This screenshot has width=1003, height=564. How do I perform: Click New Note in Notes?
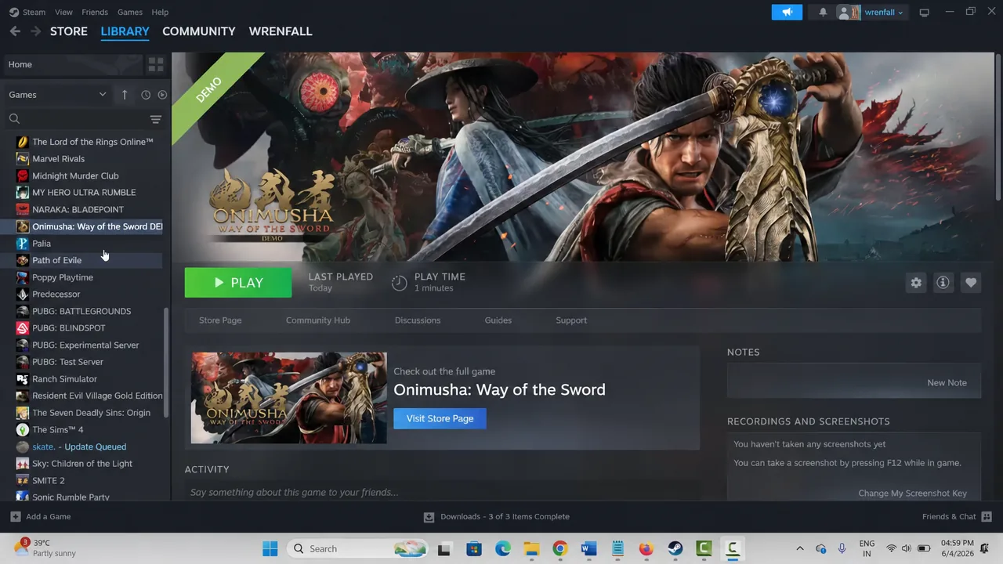(x=947, y=383)
